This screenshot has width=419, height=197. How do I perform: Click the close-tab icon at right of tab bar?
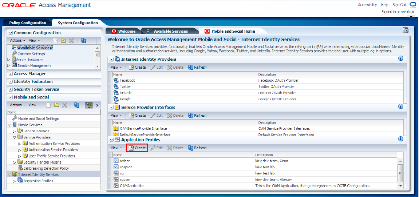[406, 30]
